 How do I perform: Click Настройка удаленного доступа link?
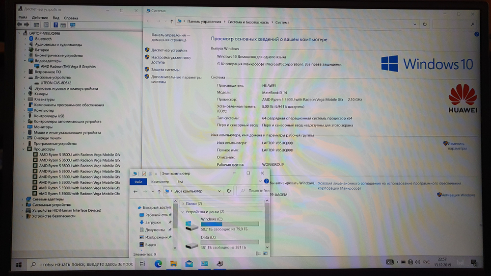tap(171, 60)
